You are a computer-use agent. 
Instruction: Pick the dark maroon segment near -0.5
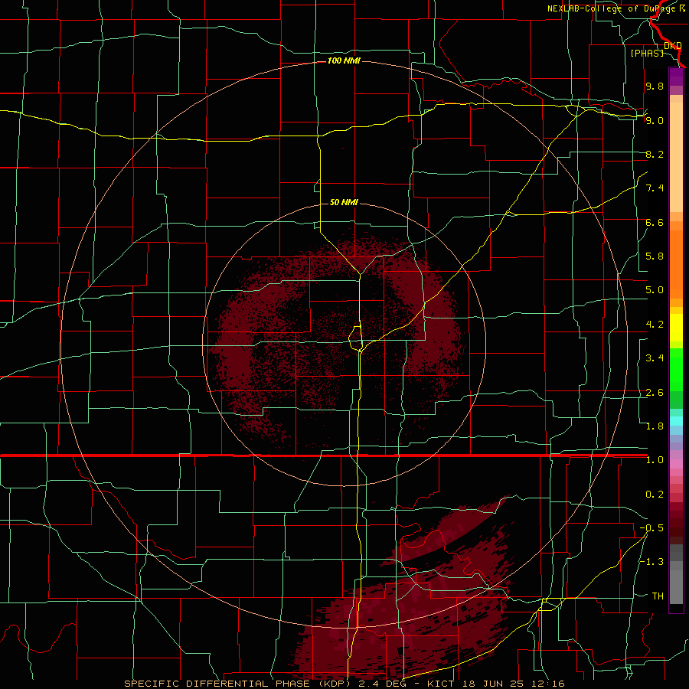click(676, 527)
